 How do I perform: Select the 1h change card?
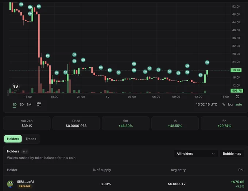(175, 123)
